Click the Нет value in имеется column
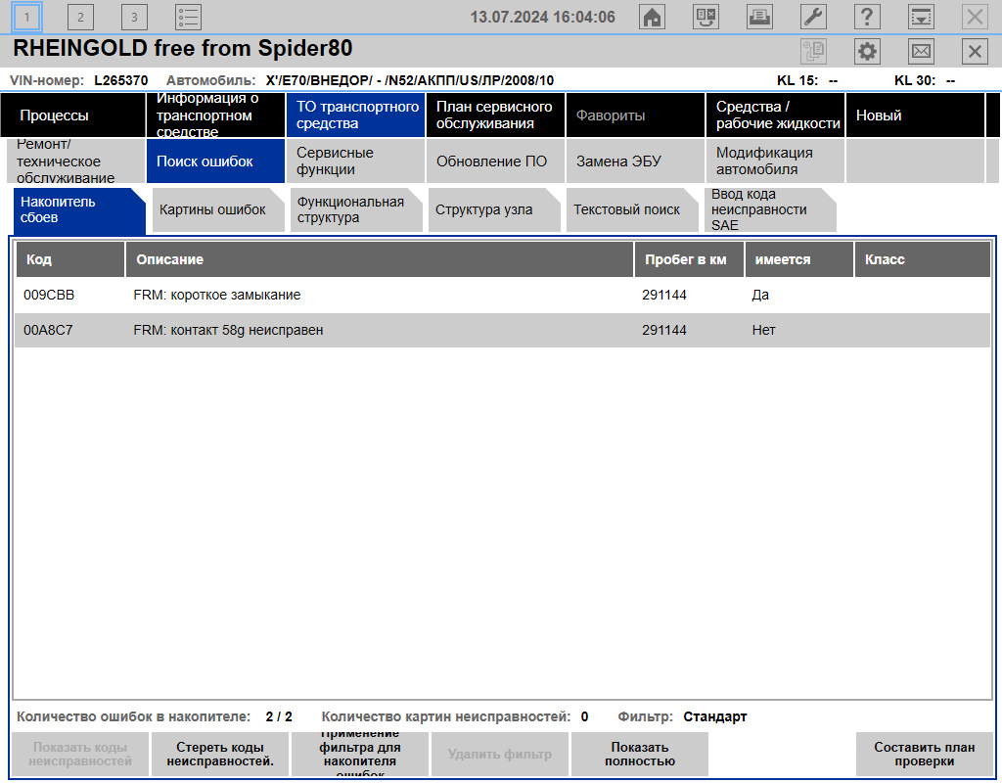Image resolution: width=1002 pixels, height=783 pixels. 763,330
